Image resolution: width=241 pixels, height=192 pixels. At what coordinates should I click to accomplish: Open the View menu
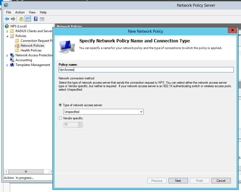point(32,12)
